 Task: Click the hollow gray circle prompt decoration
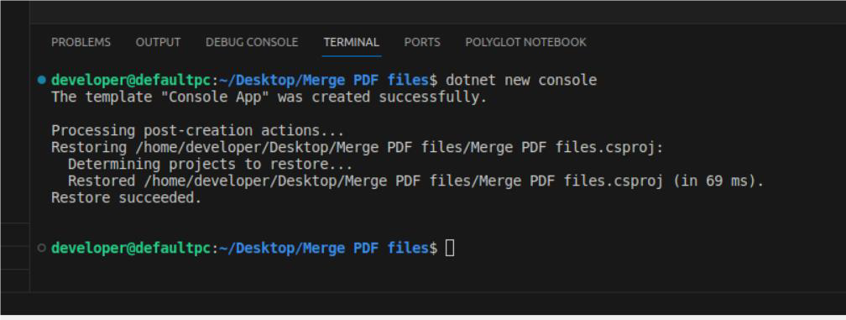[42, 249]
